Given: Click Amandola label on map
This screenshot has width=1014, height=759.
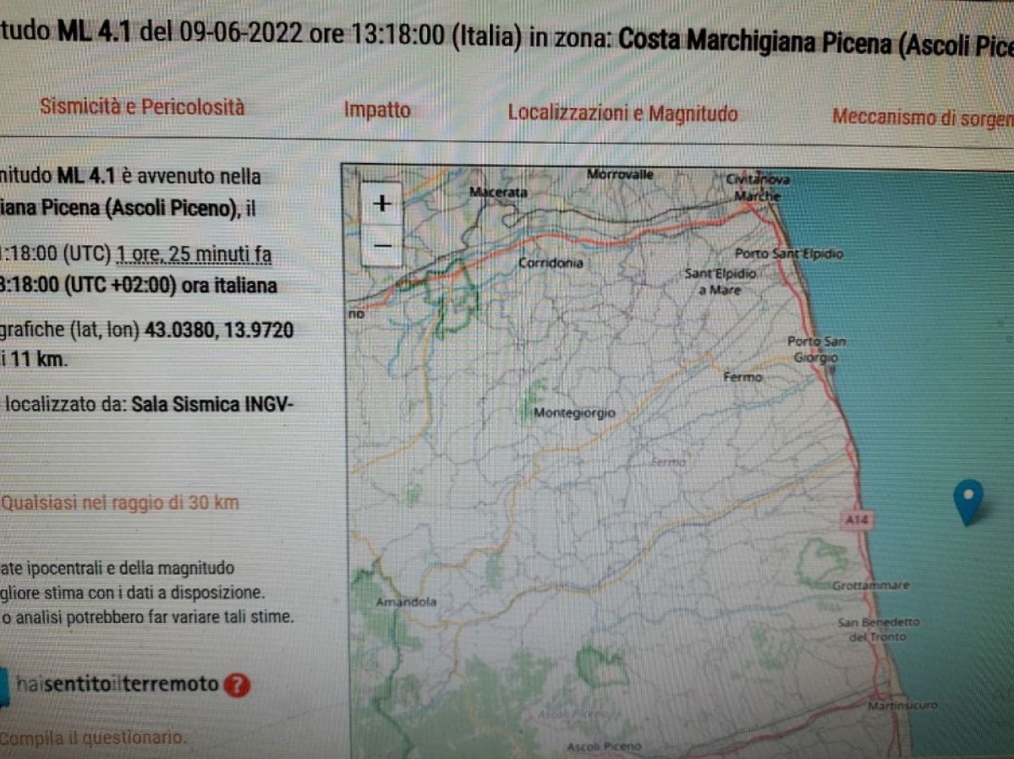Looking at the screenshot, I should click(x=406, y=602).
